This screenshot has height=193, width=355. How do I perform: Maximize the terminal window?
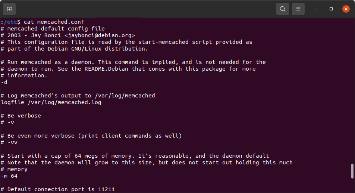pos(331,9)
